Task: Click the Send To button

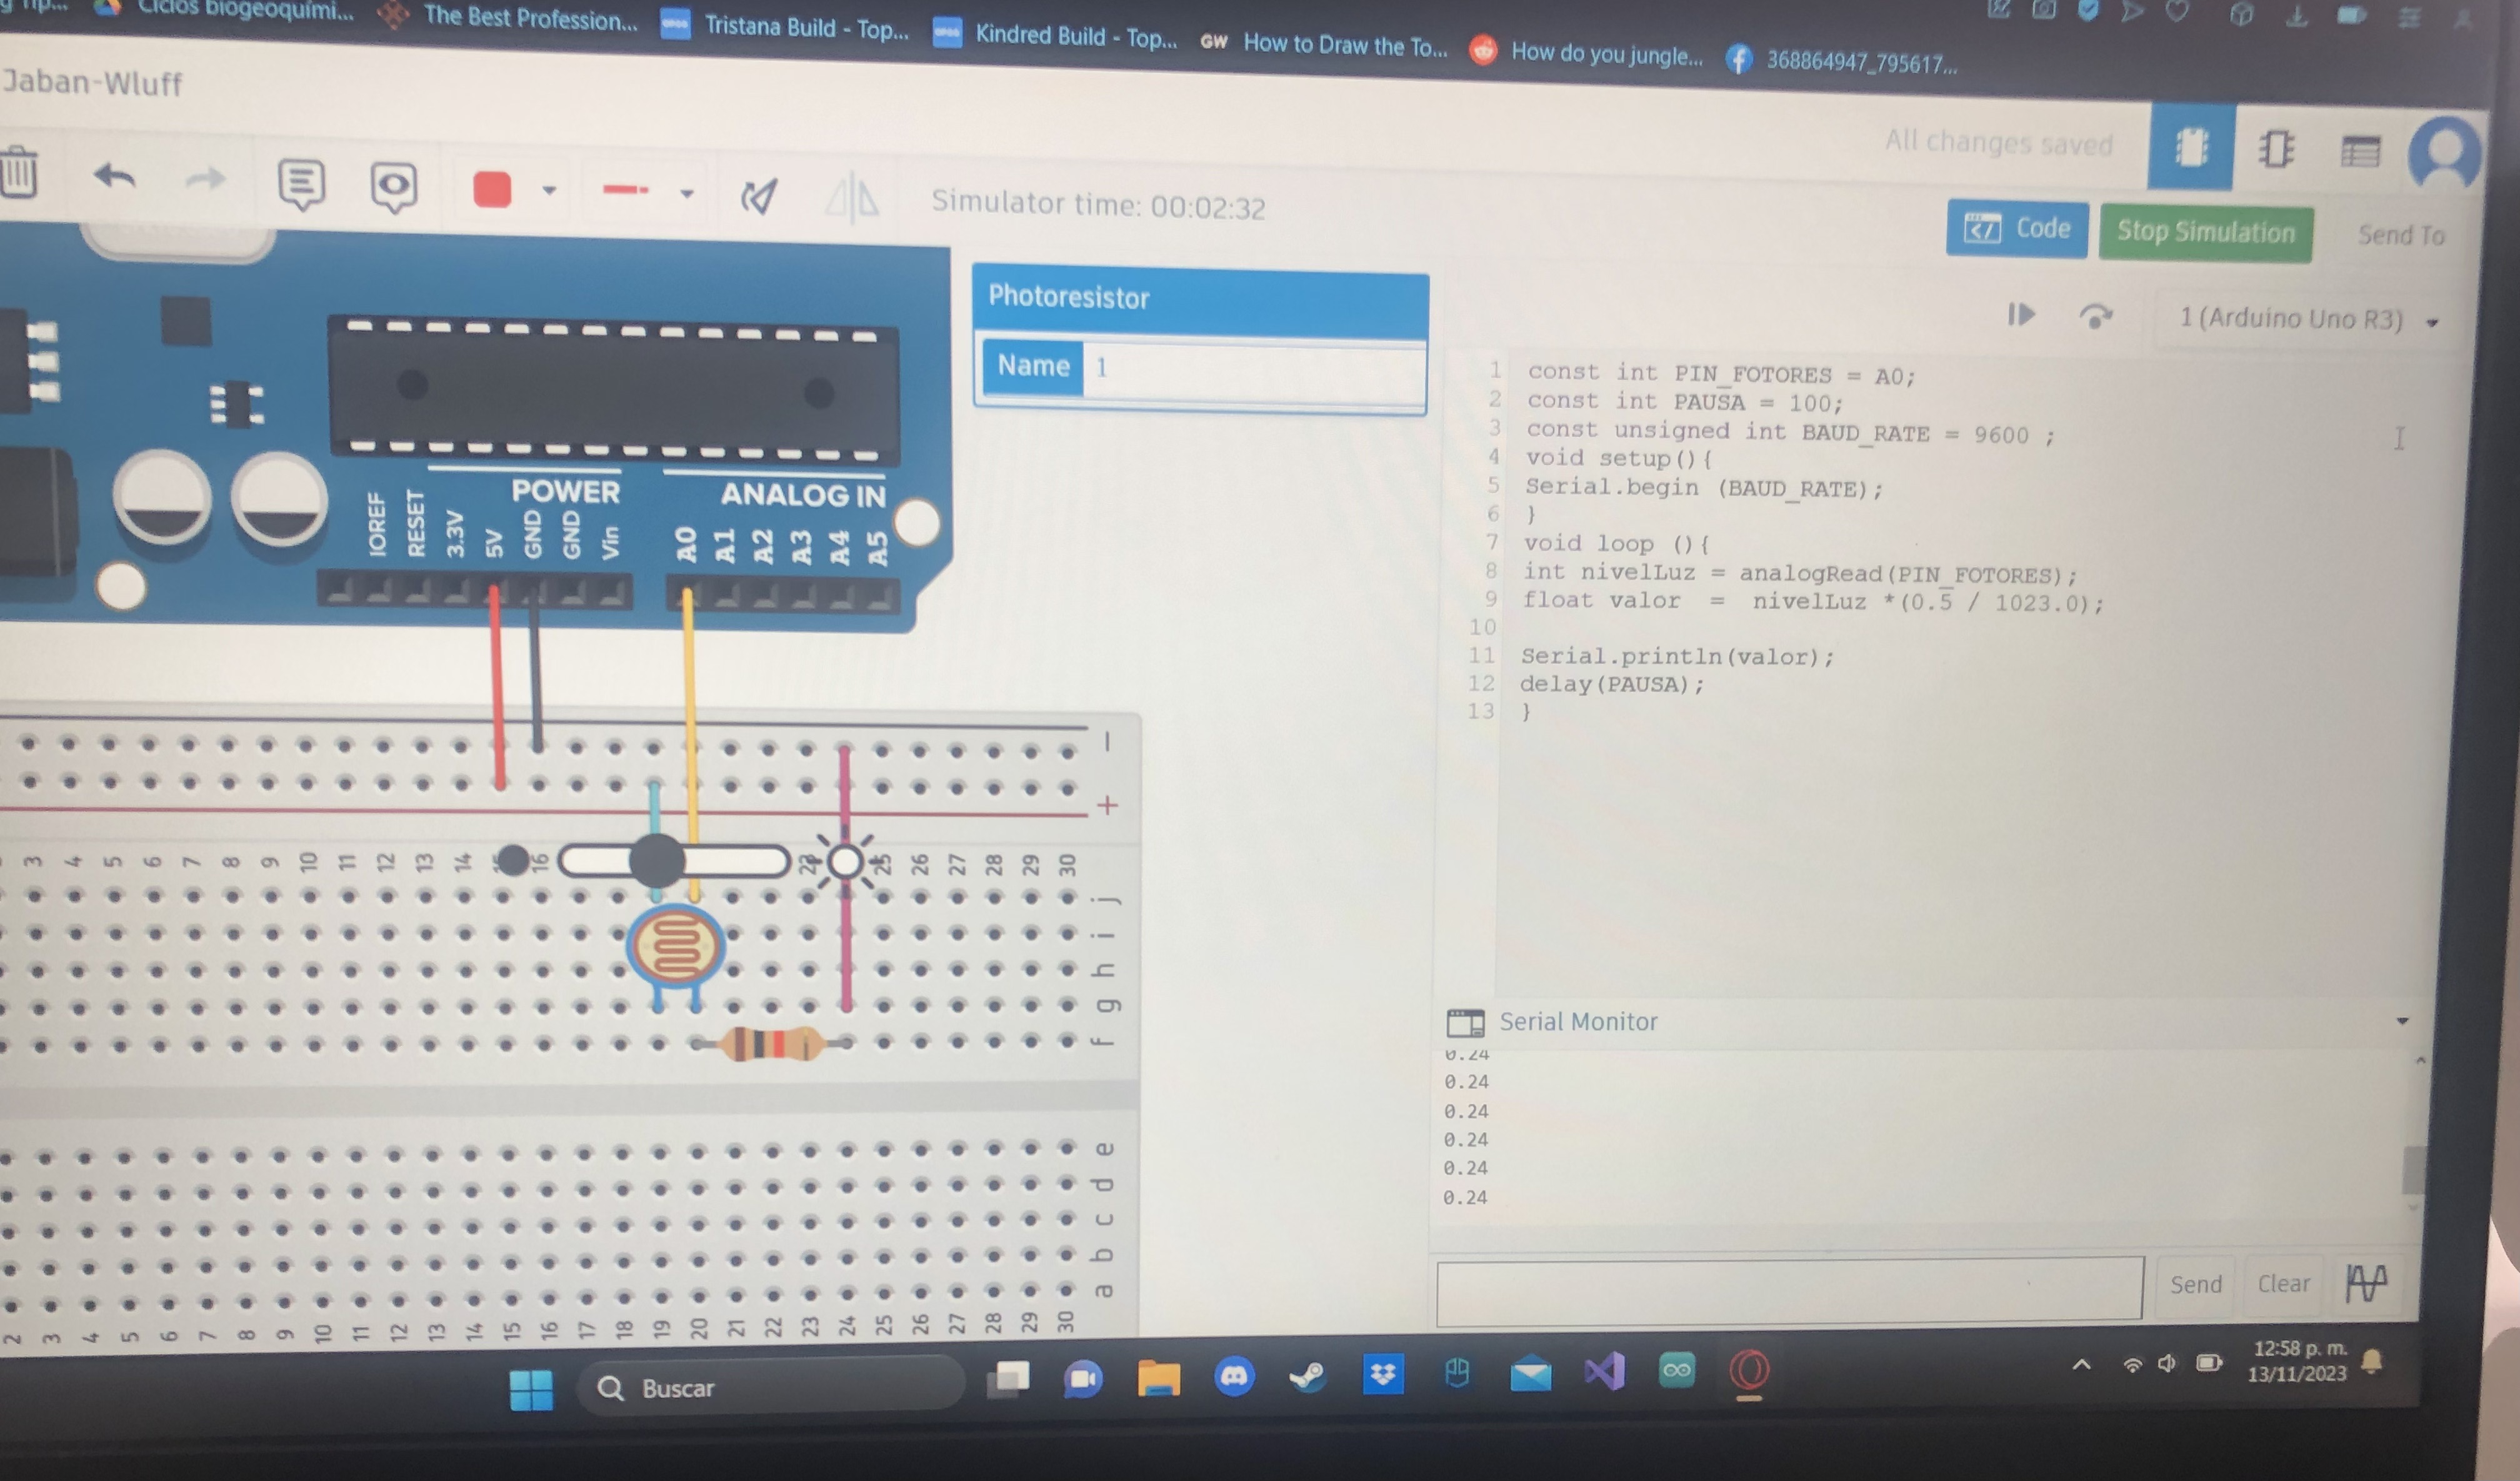Action: [2400, 236]
